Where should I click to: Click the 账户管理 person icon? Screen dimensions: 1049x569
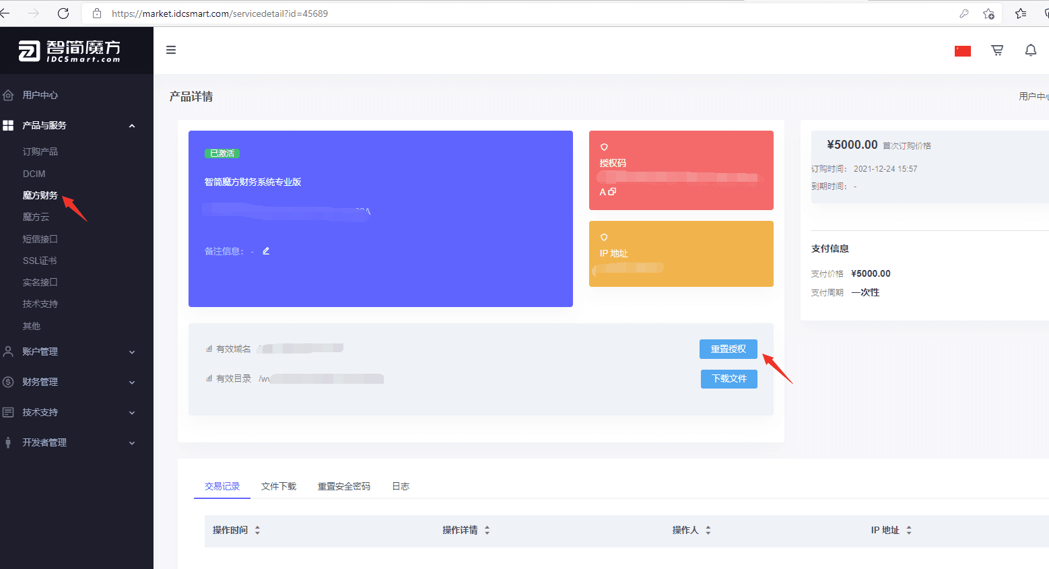(x=8, y=352)
